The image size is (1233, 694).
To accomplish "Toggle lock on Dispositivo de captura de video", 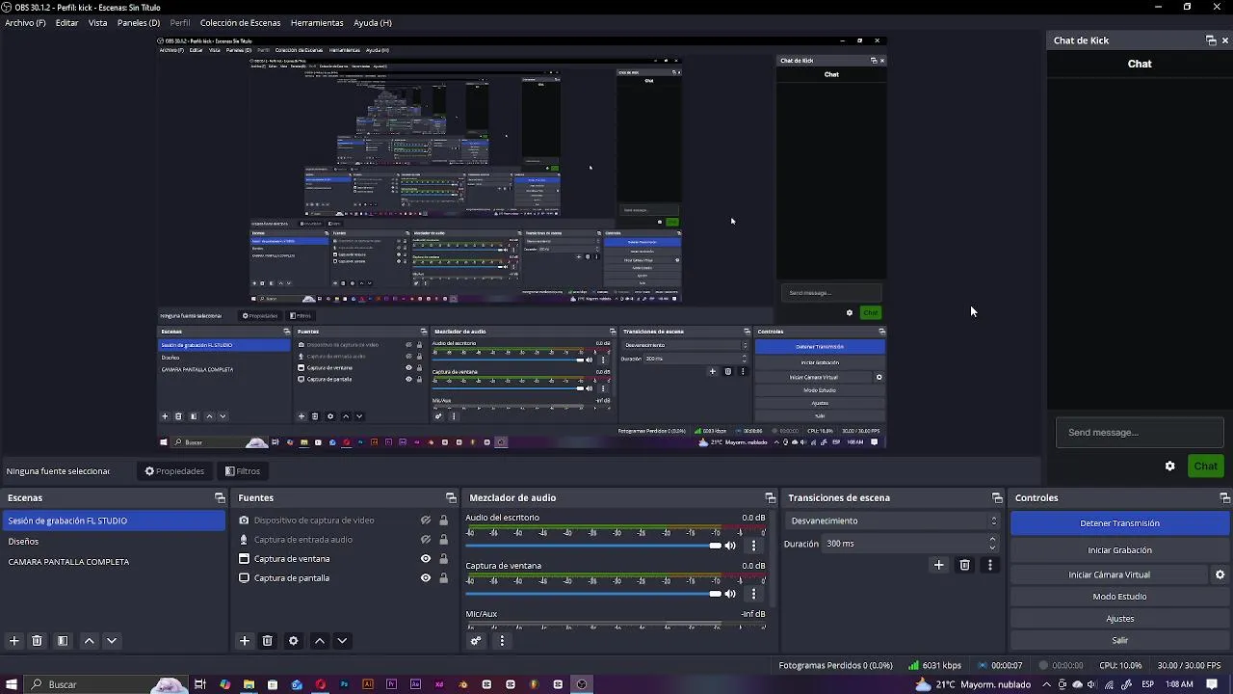I will [443, 520].
